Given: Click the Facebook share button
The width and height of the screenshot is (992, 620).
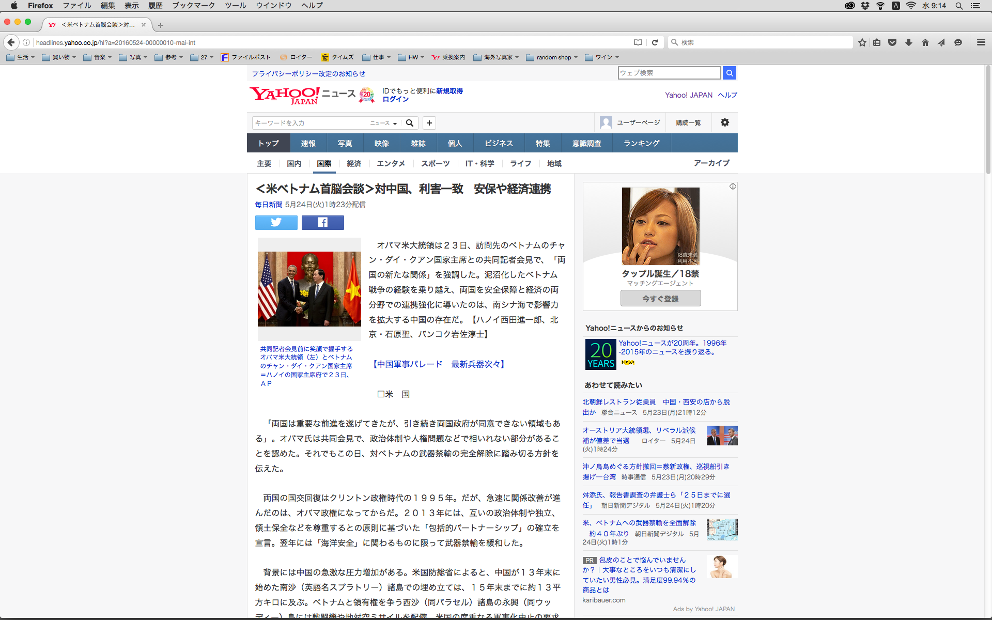Looking at the screenshot, I should point(322,223).
